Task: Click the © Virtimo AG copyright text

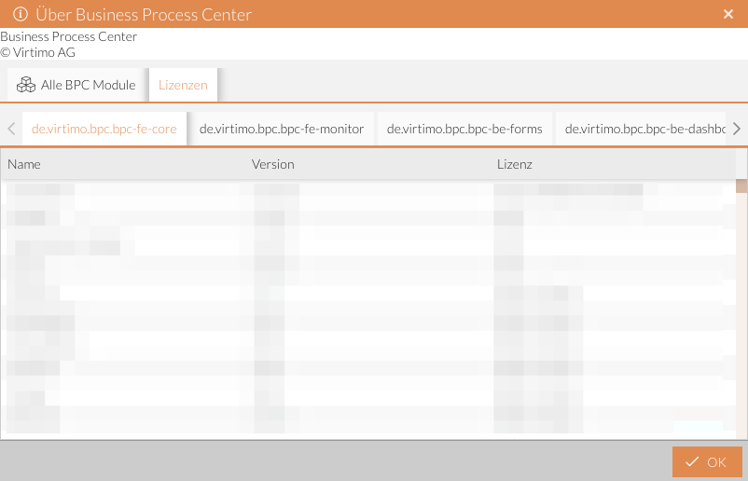Action: click(37, 52)
